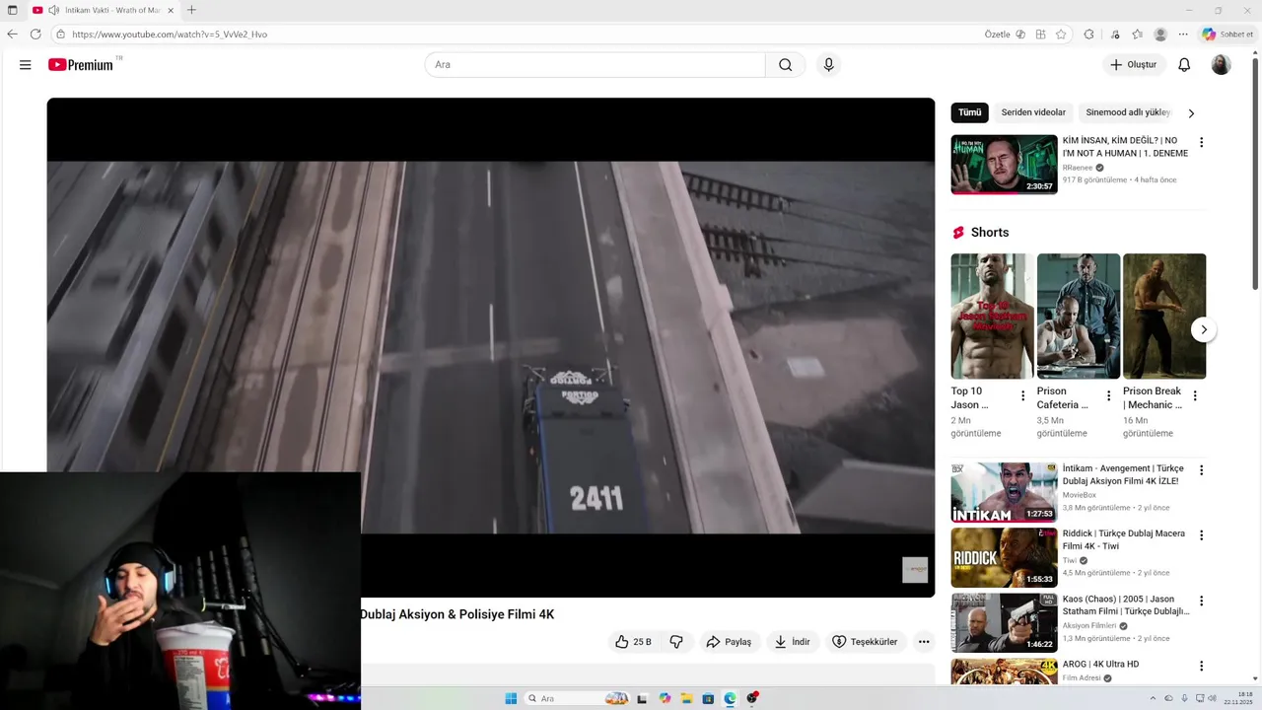Viewport: 1262px width, 710px height.
Task: Click the Windows taskbar search box
Action: [x=579, y=698]
